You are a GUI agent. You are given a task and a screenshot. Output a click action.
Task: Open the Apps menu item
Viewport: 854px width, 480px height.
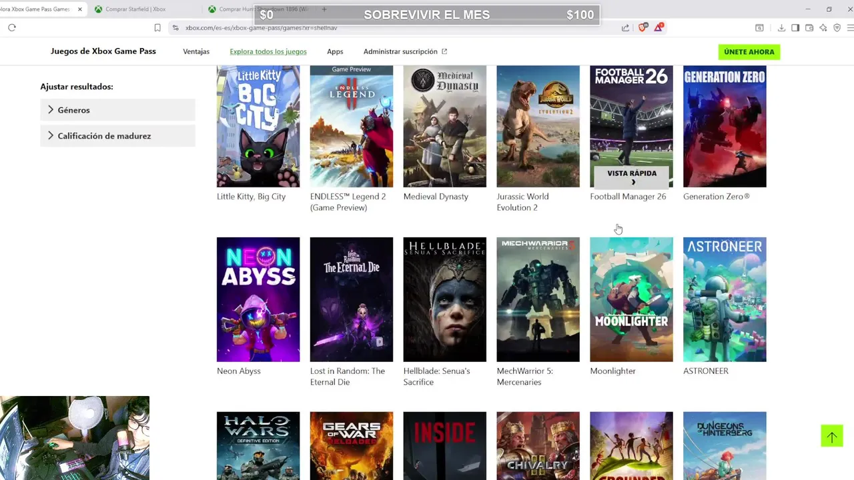[335, 51]
